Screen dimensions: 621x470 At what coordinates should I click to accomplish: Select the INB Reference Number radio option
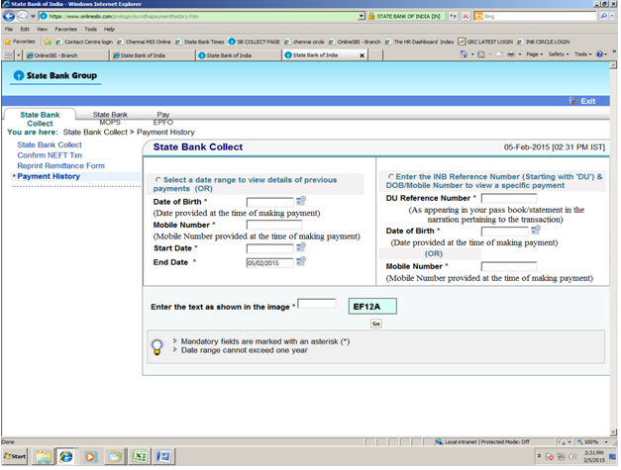(391, 177)
